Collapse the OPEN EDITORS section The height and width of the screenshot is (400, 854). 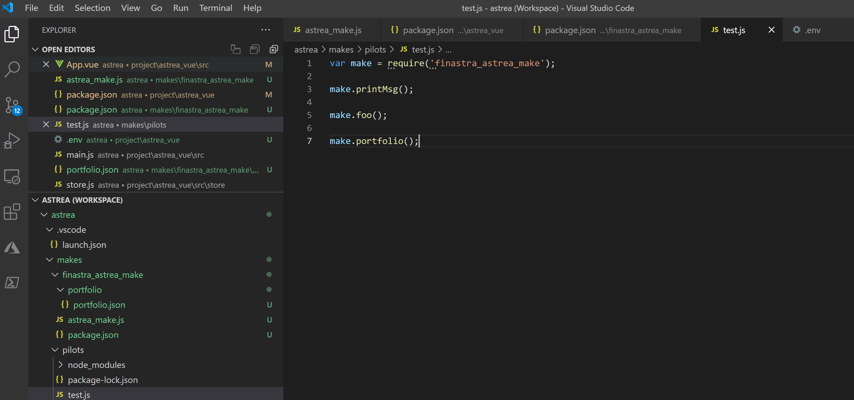click(x=35, y=49)
